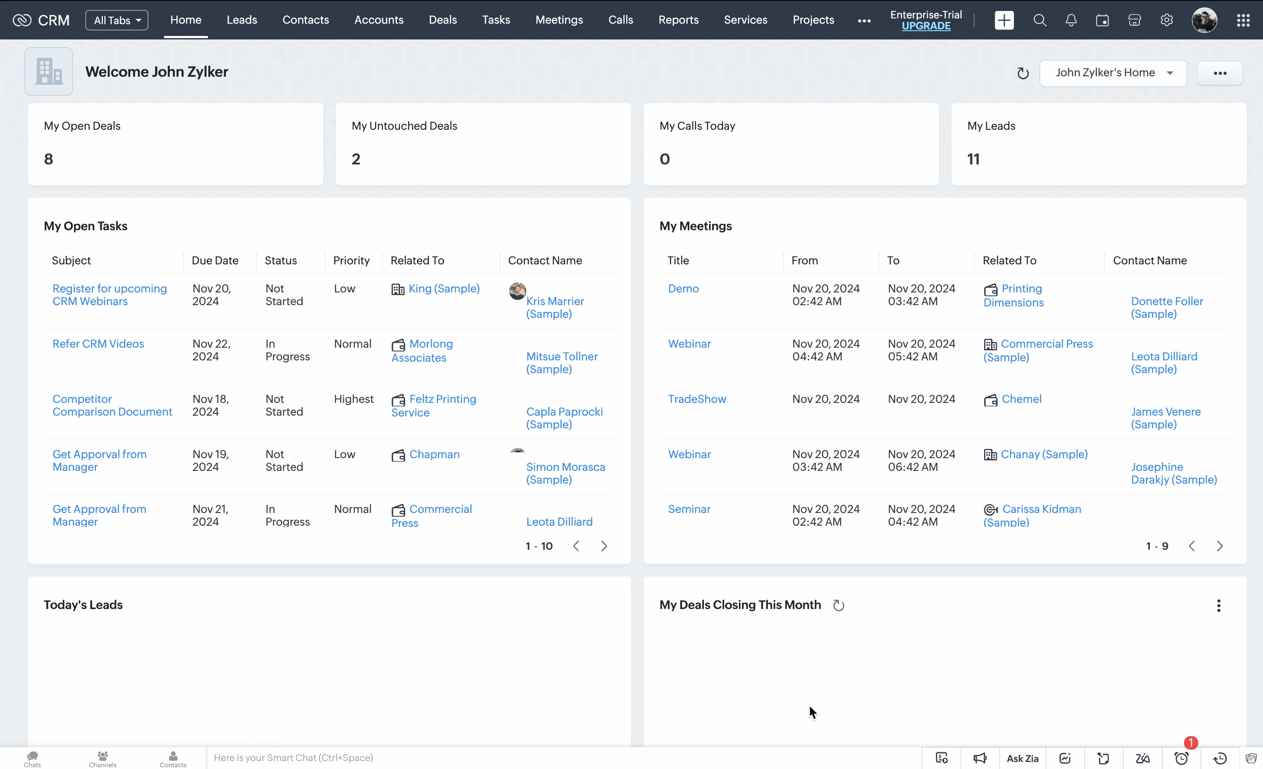1263x769 pixels.
Task: Open the setup gear icon
Action: [x=1167, y=21]
